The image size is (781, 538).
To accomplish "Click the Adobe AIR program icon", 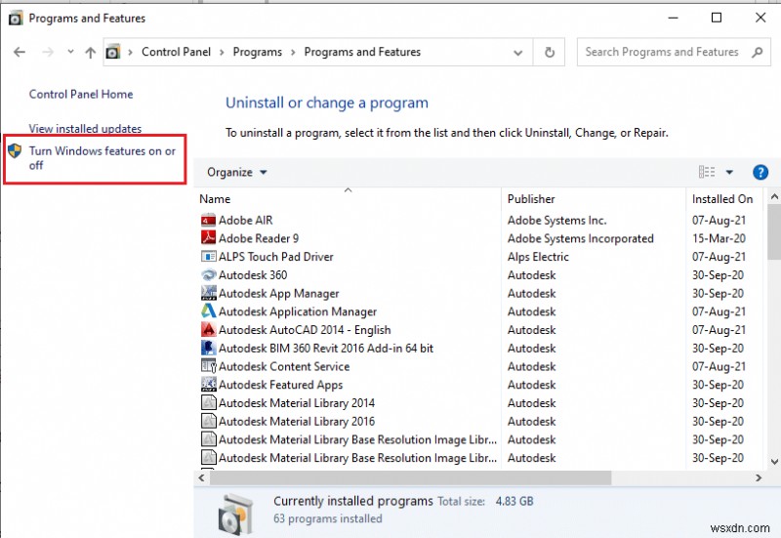I will (208, 221).
